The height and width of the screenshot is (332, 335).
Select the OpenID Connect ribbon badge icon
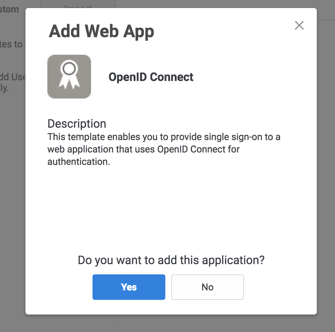pyautogui.click(x=69, y=76)
